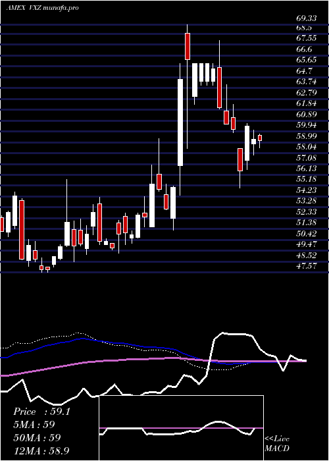329x461 pixels.
Task: Click the 58.99 axis label
Action: point(306,136)
